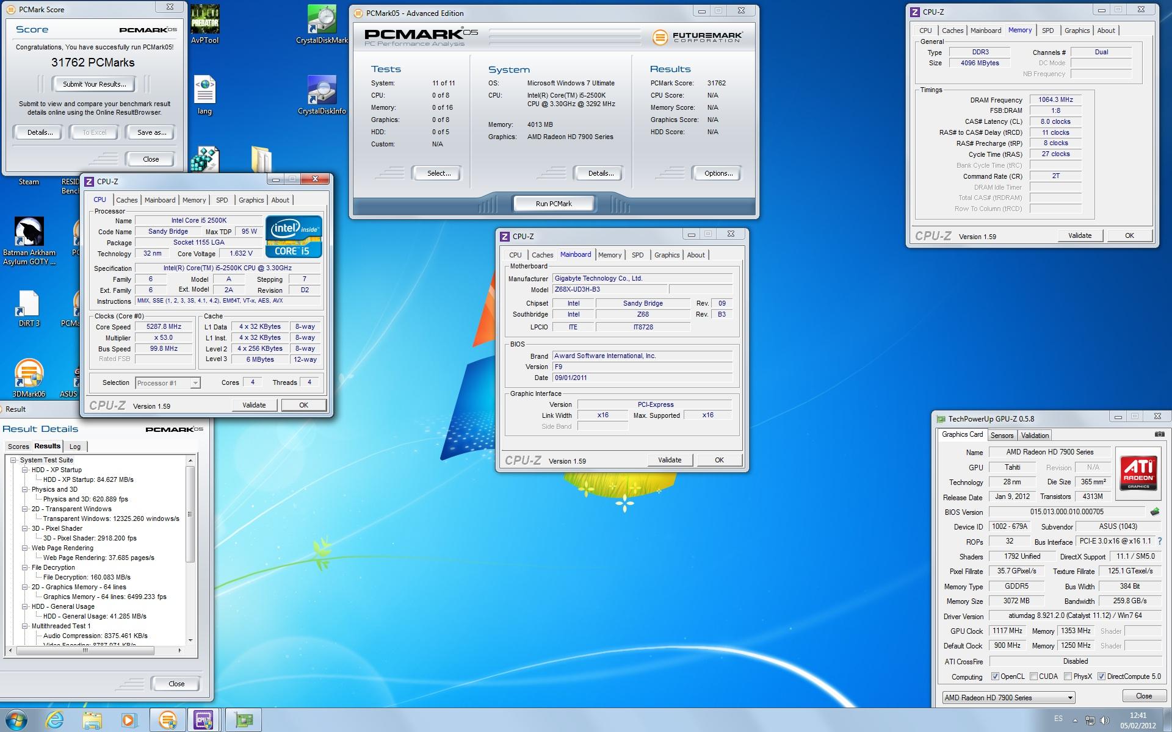Open Batman Arkham Asylum GOTY shortcut
1172x732 pixels.
coord(29,242)
